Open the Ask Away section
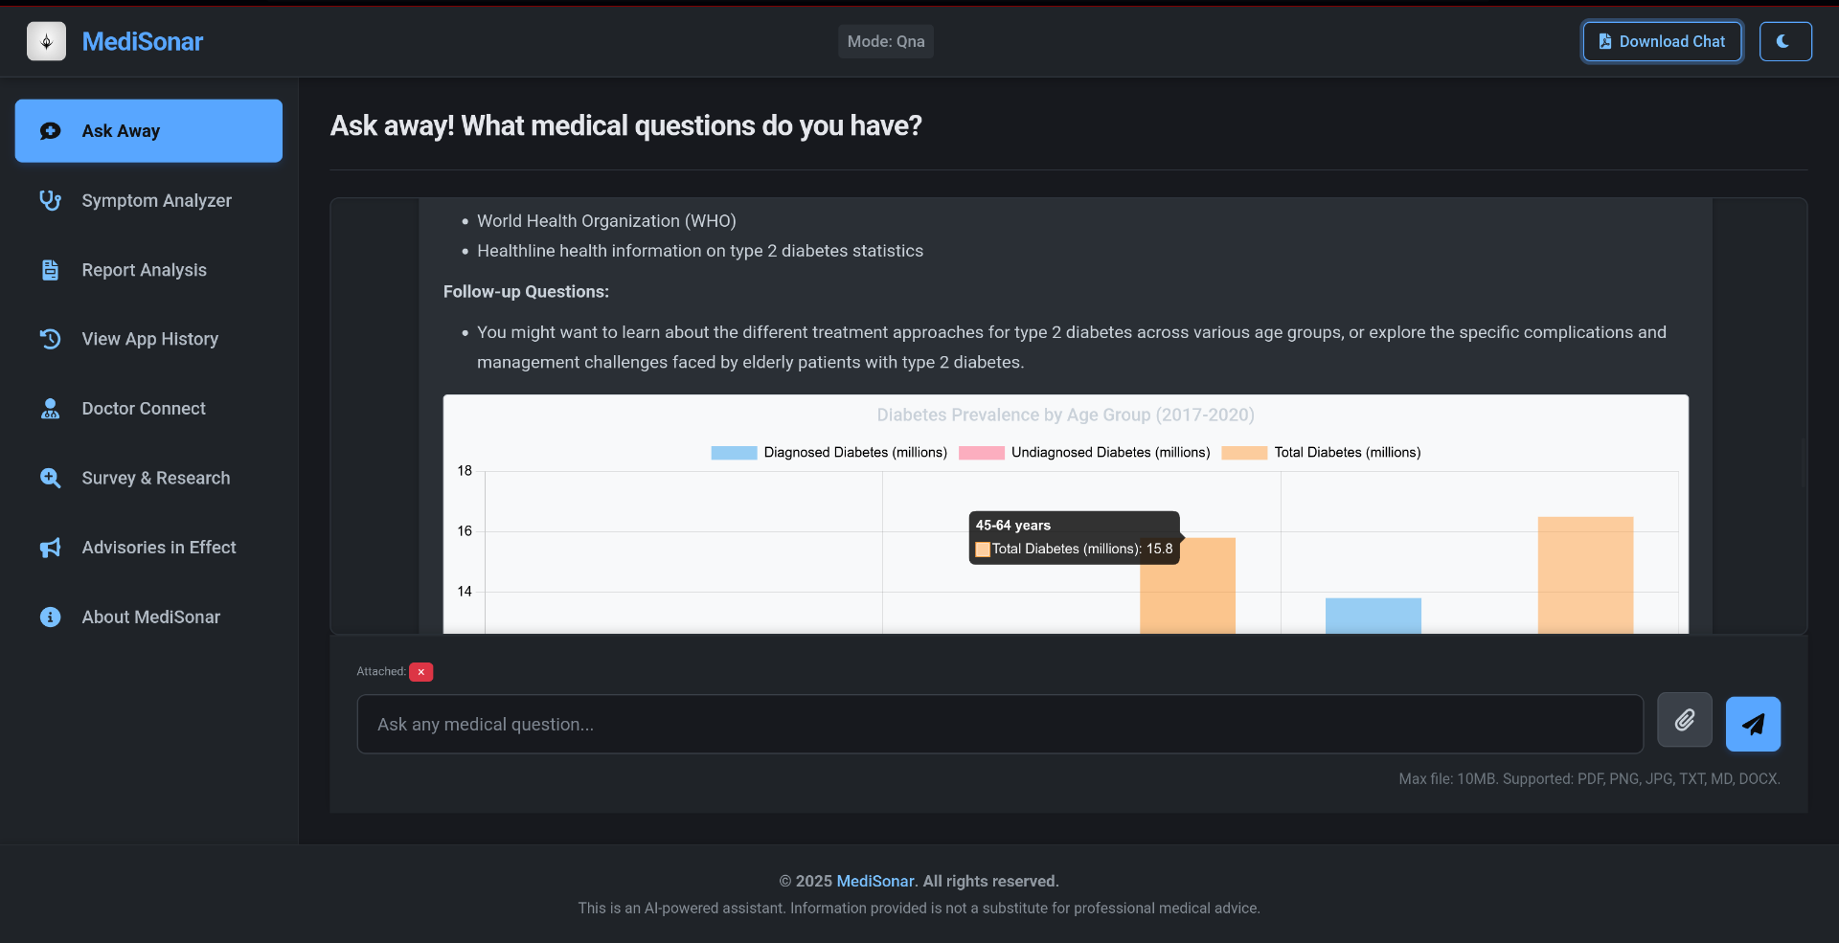1839x943 pixels. 148,131
